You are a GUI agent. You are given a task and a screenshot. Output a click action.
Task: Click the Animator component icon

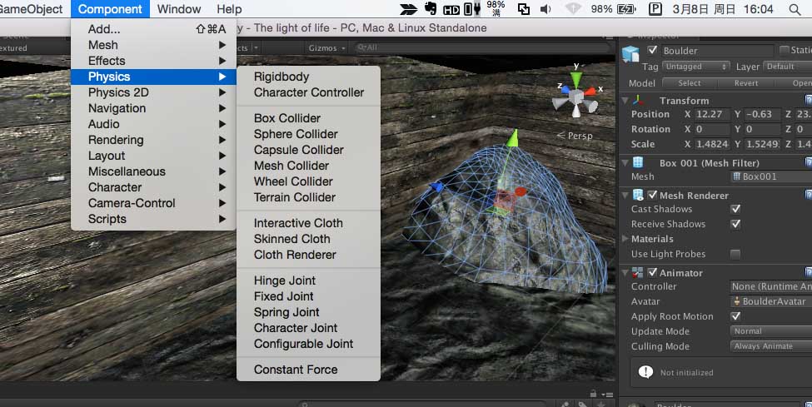point(638,273)
